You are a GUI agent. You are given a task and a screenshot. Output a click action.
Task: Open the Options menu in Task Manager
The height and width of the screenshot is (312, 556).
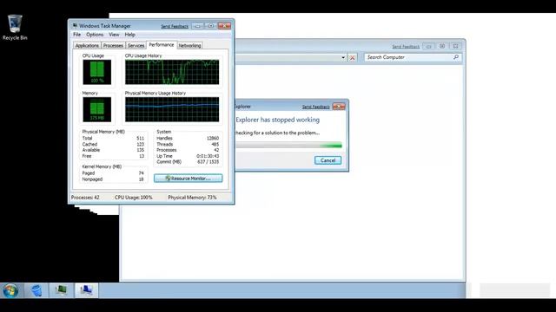[95, 35]
